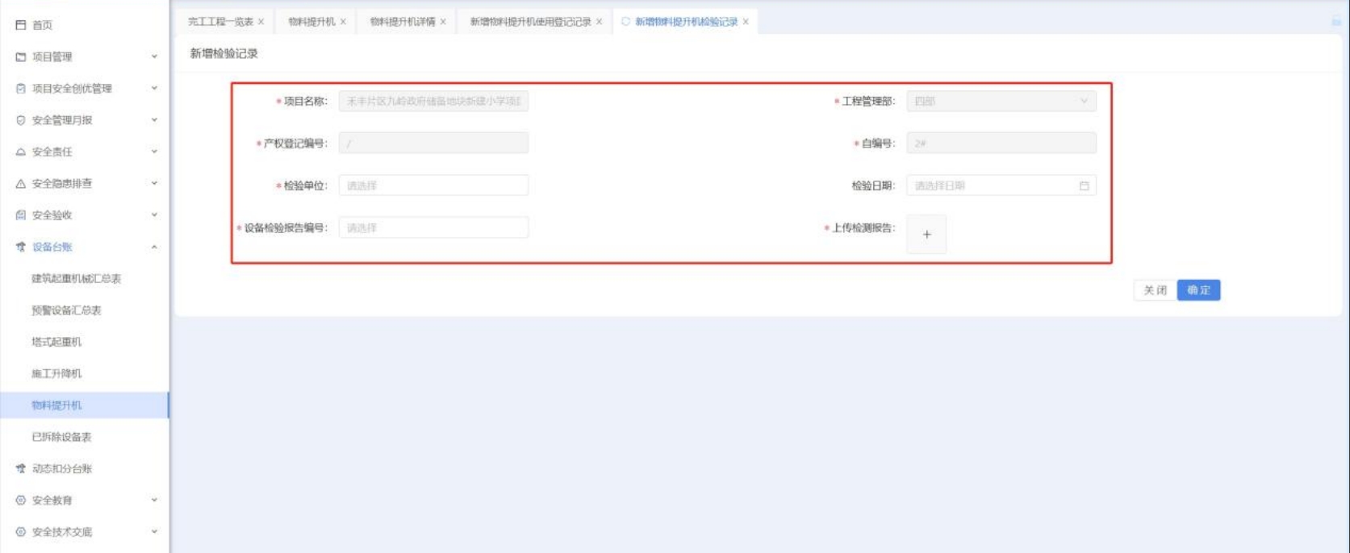Image resolution: width=1350 pixels, height=553 pixels.
Task: Select the 设备检验报告编号 input field
Action: (x=433, y=228)
